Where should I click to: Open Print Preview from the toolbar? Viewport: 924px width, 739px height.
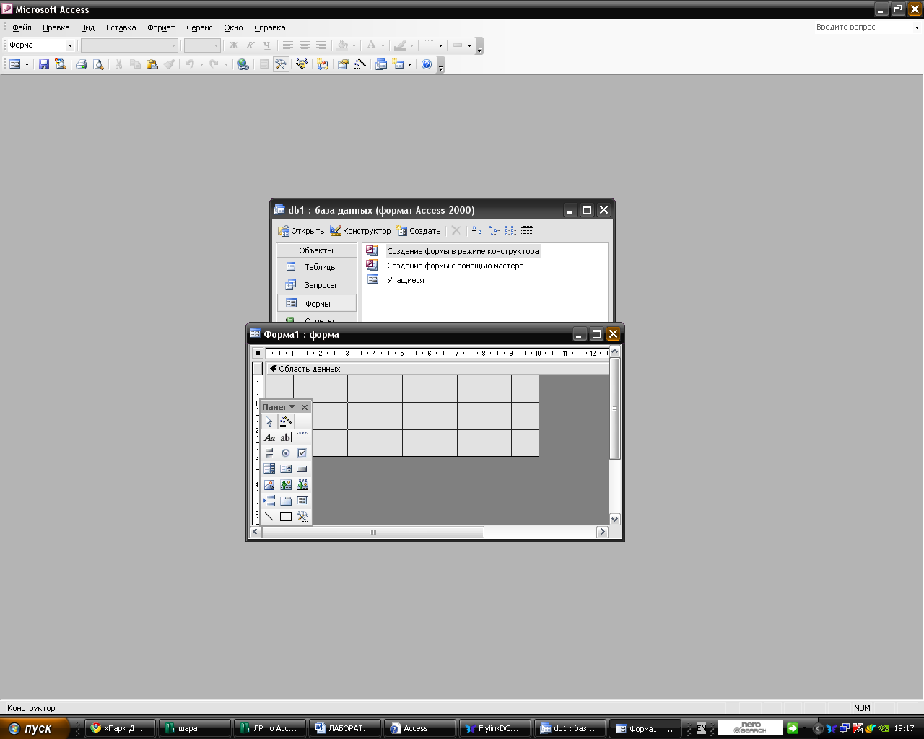[x=98, y=64]
